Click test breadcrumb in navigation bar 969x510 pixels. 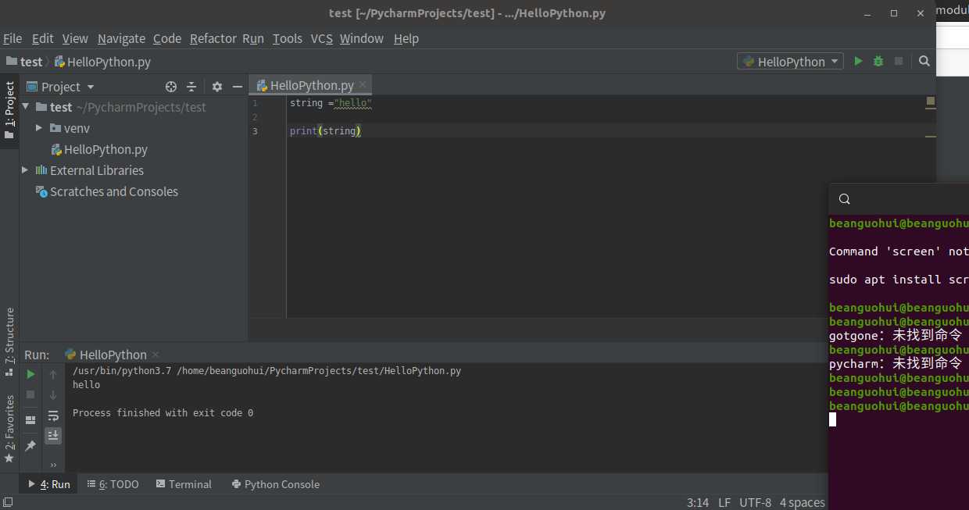(x=24, y=62)
